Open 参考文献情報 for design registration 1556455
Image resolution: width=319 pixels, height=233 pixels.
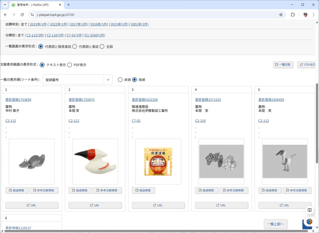[x=297, y=190]
